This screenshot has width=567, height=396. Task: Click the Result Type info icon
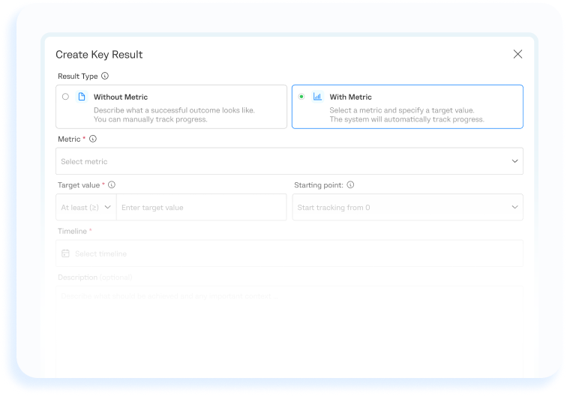click(x=105, y=76)
